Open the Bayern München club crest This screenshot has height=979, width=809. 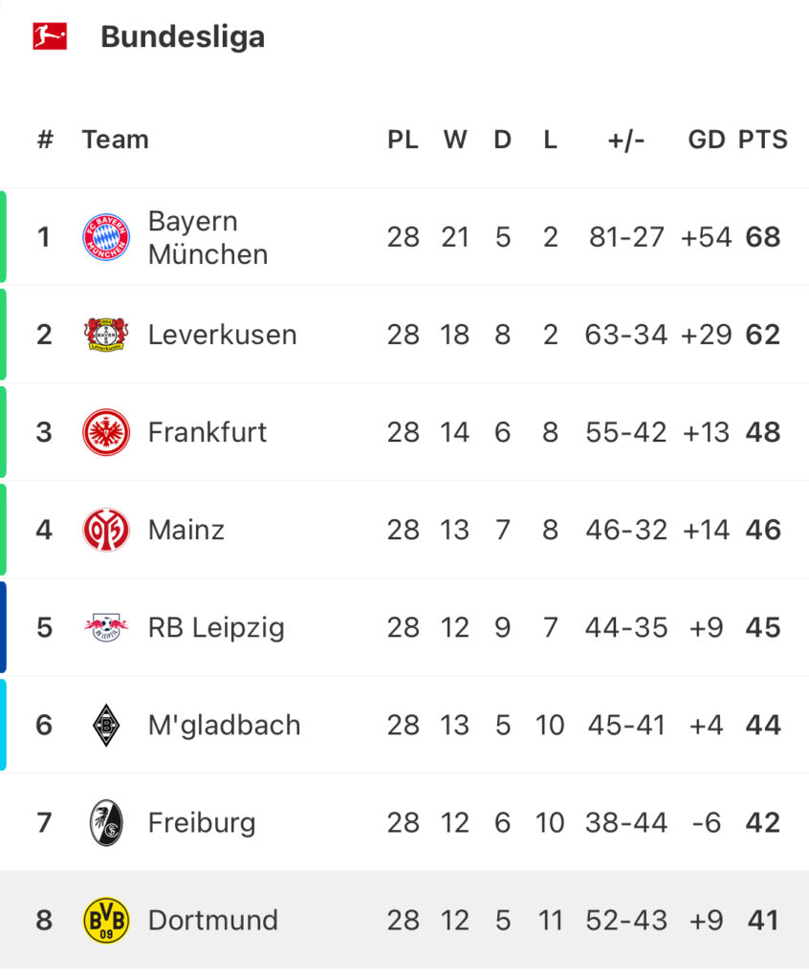click(x=106, y=237)
